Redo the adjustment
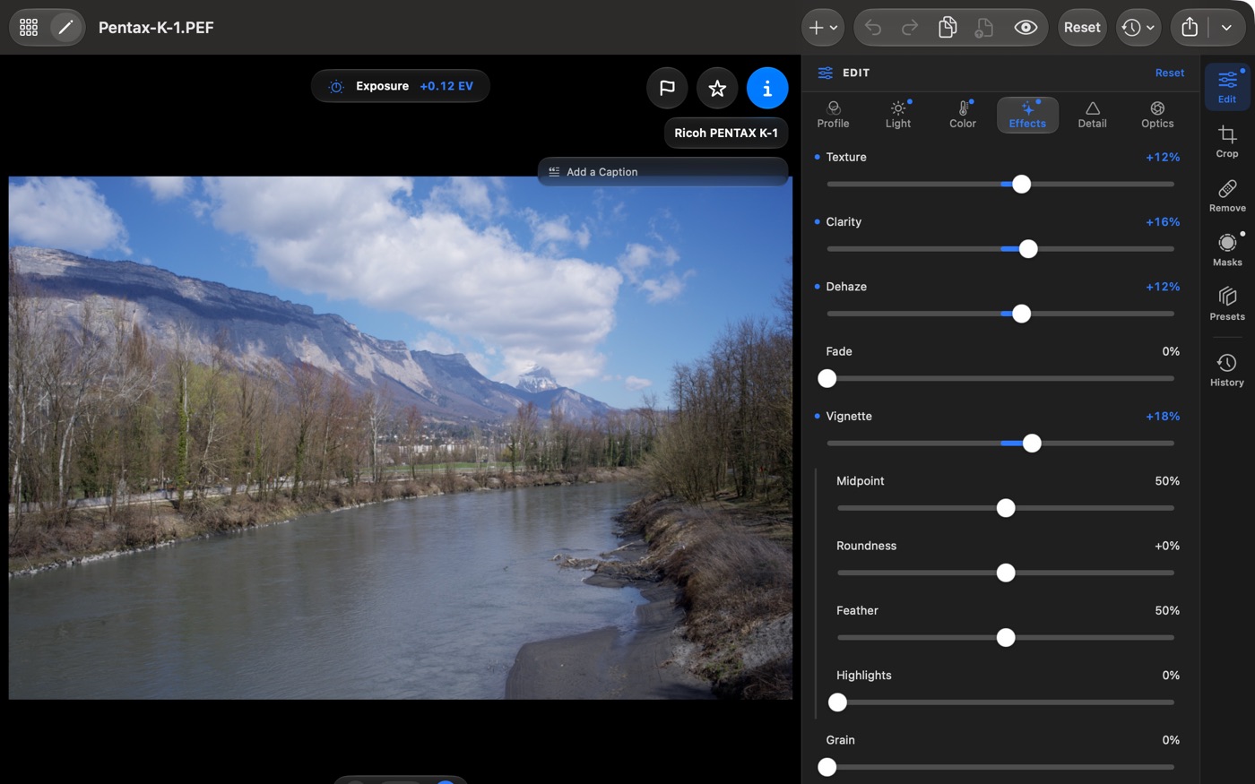The width and height of the screenshot is (1255, 784). coord(909,28)
